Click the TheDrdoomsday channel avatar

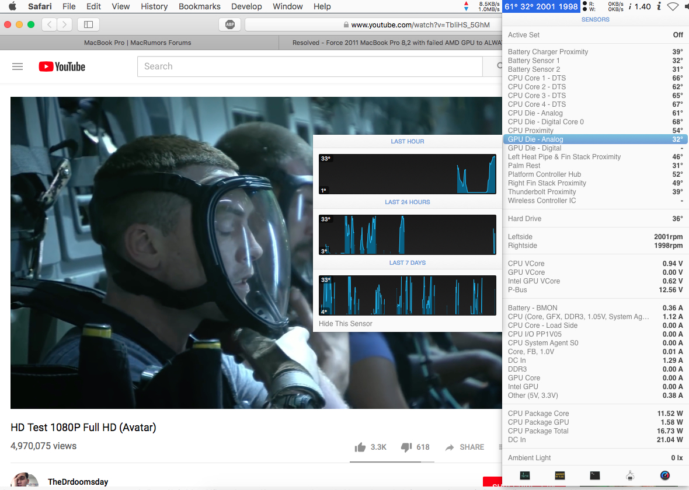[25, 481]
